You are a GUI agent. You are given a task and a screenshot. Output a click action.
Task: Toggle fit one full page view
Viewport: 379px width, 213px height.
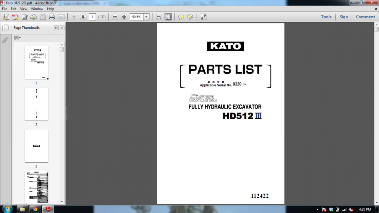(168, 17)
